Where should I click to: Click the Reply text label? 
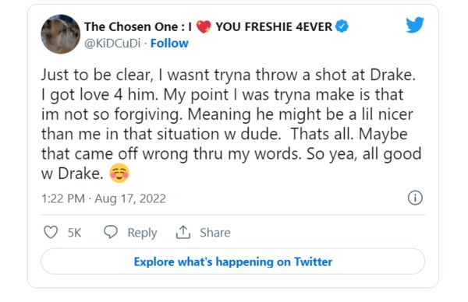tap(142, 233)
